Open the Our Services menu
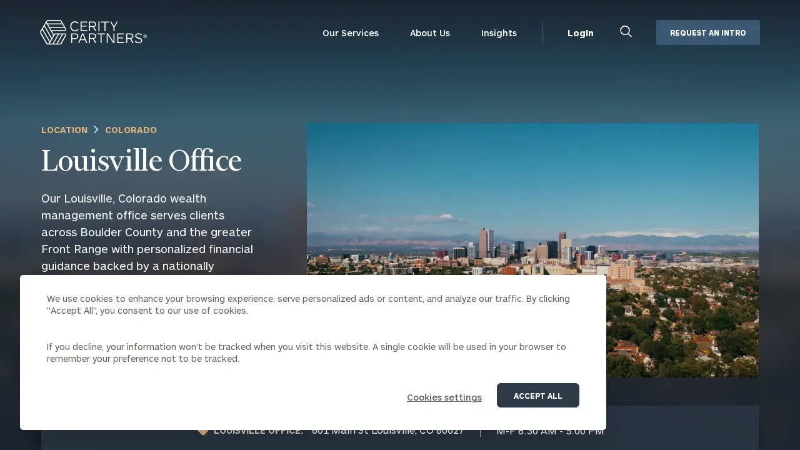This screenshot has height=450, width=800. (351, 33)
